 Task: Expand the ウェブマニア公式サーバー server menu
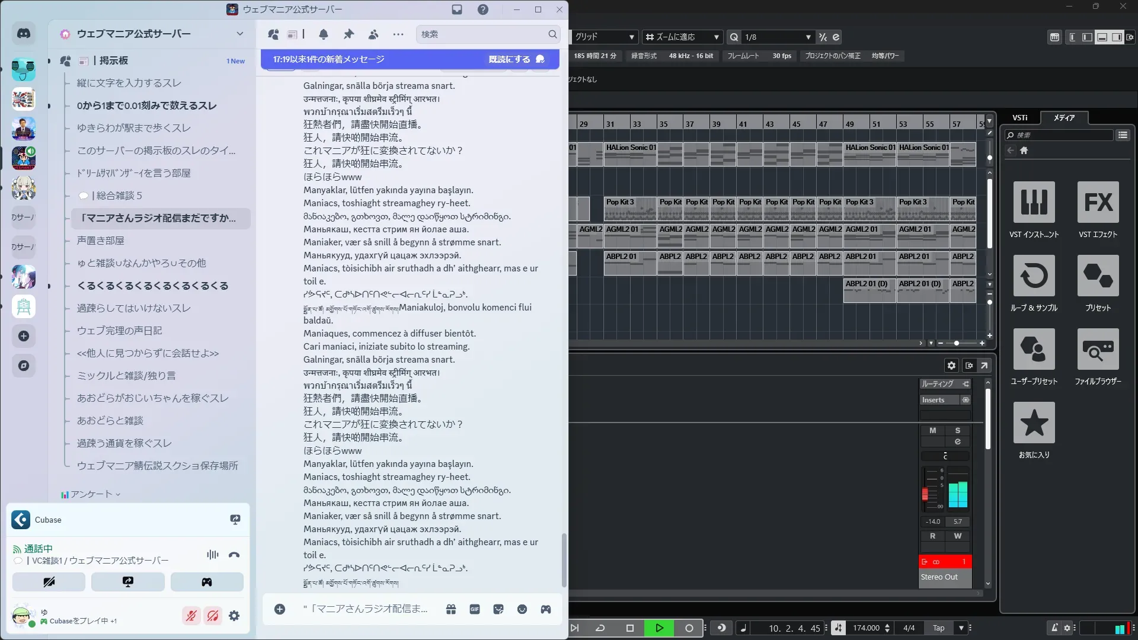coord(239,34)
